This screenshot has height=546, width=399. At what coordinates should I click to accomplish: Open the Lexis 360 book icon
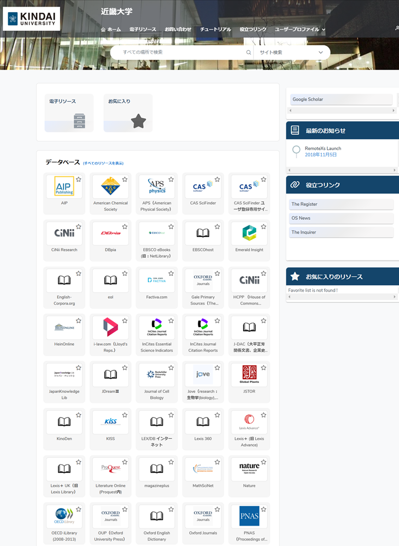click(x=203, y=422)
